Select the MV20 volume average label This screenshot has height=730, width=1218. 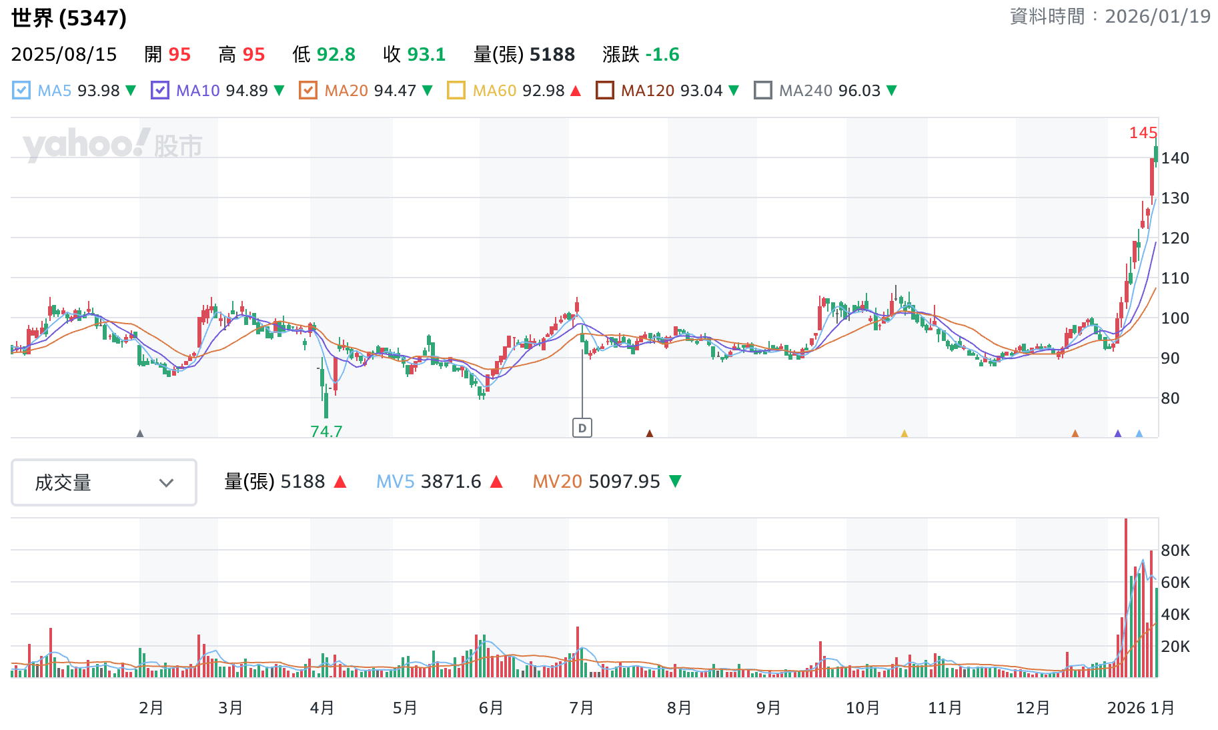(x=557, y=482)
